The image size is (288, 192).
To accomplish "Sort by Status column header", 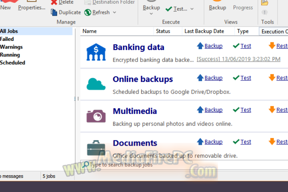I will 168,31.
